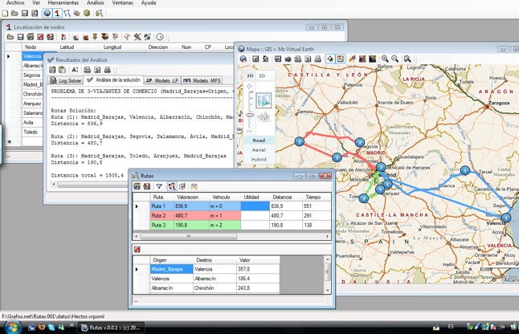Viewport: 519px width, 334px height.
Task: Open the Análisis menu
Action: pyautogui.click(x=96, y=3)
